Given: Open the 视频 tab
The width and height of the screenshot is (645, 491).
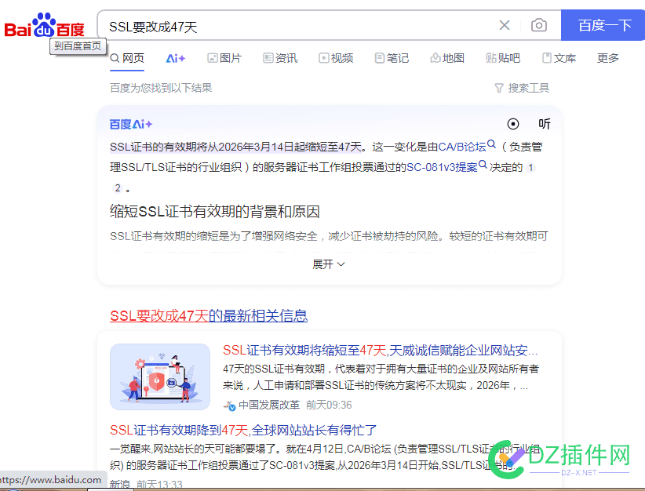Looking at the screenshot, I should [336, 58].
